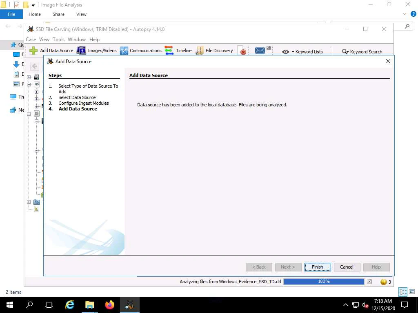Expand the Tags tree node

click(29, 202)
